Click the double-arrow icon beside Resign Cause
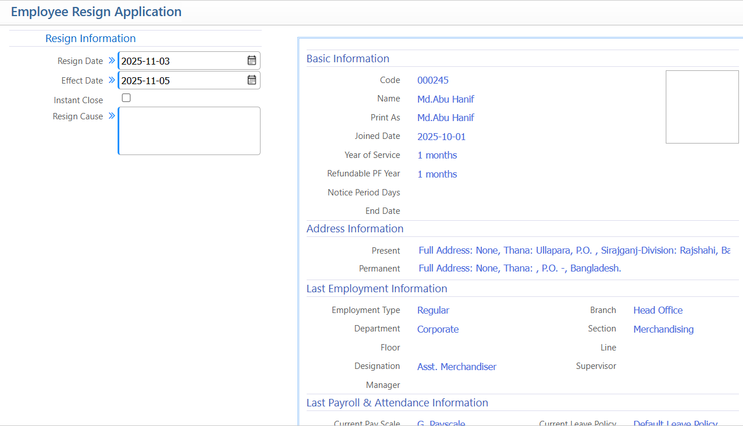743x426 pixels. (112, 116)
